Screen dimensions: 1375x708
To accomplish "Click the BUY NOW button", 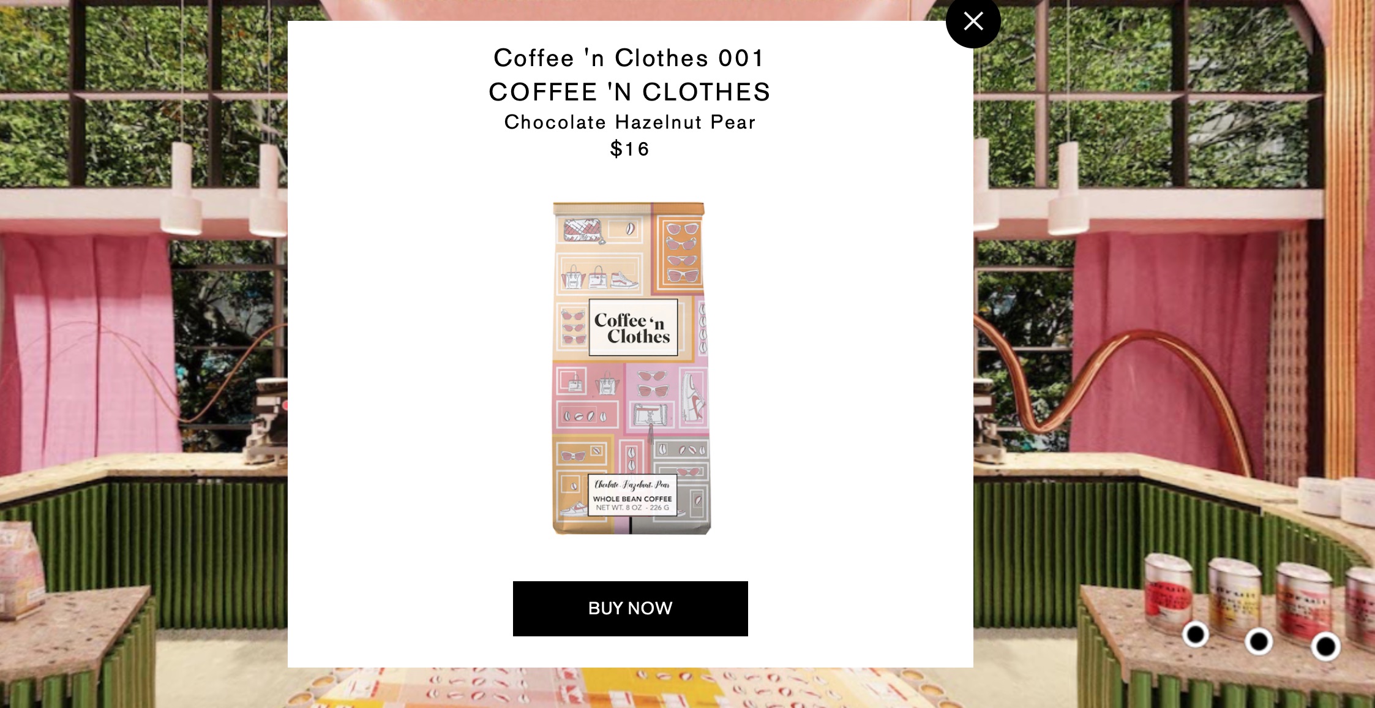I will tap(630, 608).
